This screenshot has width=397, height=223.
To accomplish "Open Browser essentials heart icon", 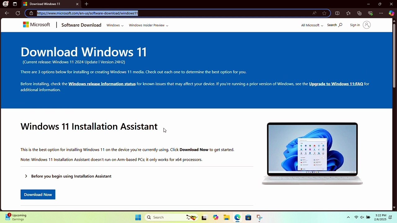I will pos(370,13).
